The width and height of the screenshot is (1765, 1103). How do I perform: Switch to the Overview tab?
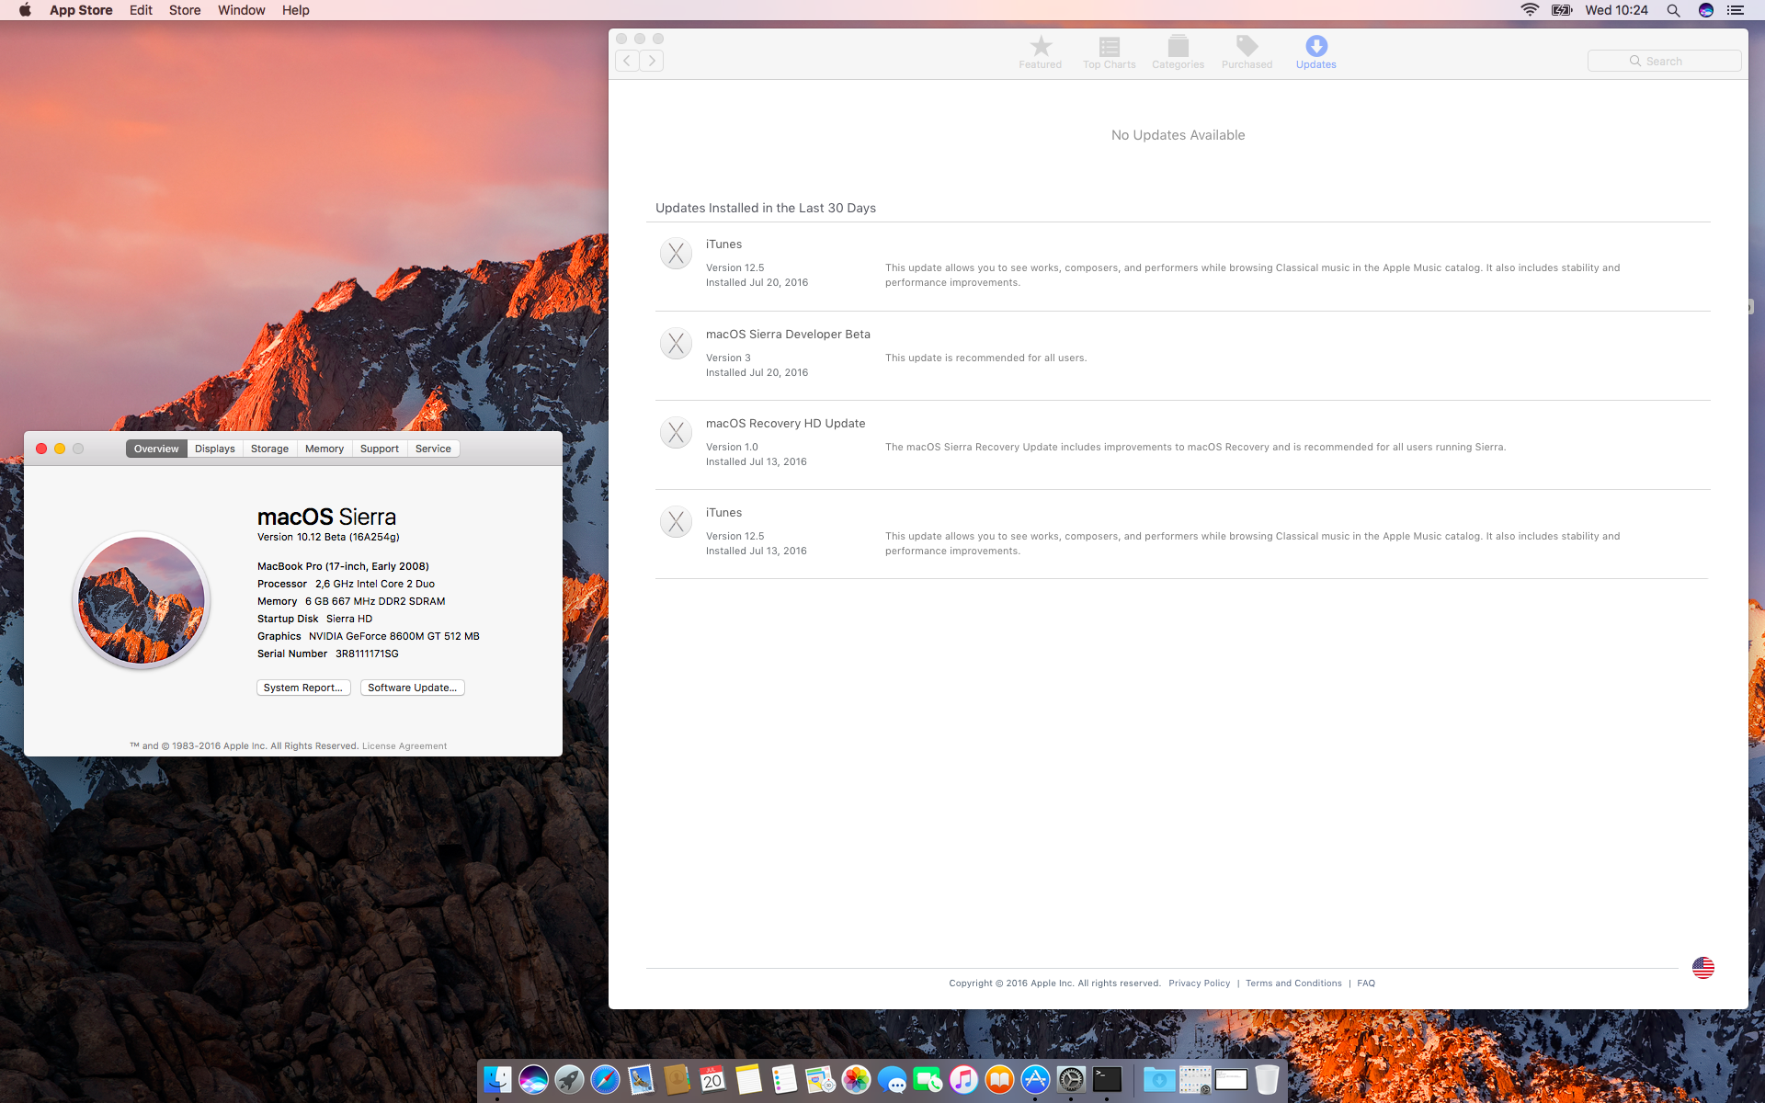pyautogui.click(x=156, y=449)
